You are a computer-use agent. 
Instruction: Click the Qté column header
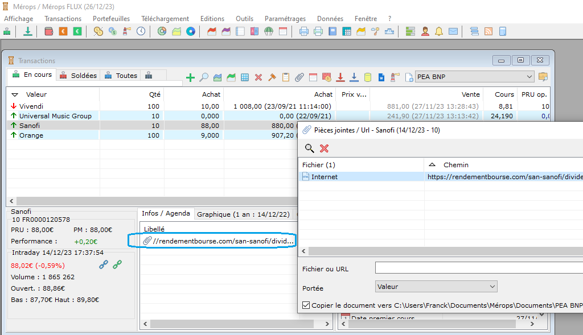click(x=155, y=94)
